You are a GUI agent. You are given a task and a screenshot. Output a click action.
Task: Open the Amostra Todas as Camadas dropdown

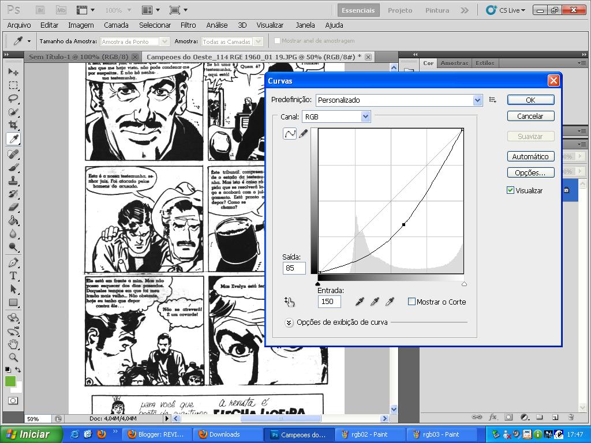coord(232,42)
